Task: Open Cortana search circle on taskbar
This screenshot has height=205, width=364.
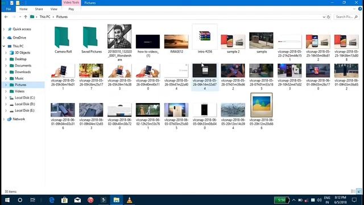Action: coord(20,200)
